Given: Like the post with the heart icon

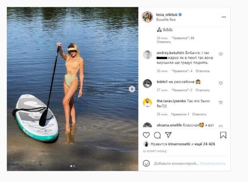Looking at the screenshot, I should coord(146,135).
